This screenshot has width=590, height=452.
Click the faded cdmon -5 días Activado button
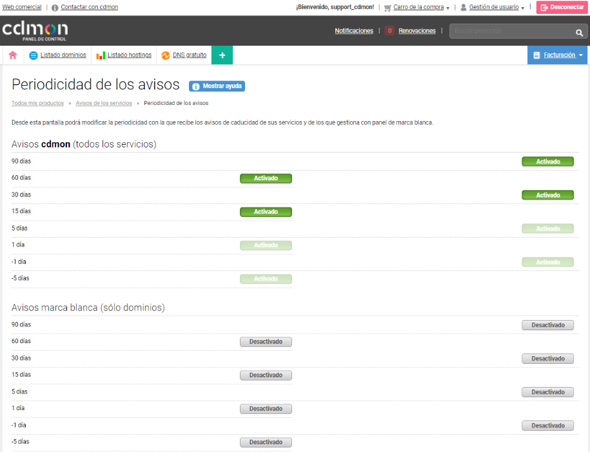[266, 278]
